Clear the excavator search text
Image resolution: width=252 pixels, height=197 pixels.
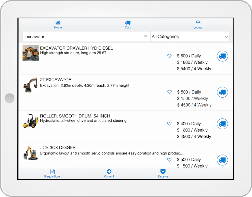(145, 36)
